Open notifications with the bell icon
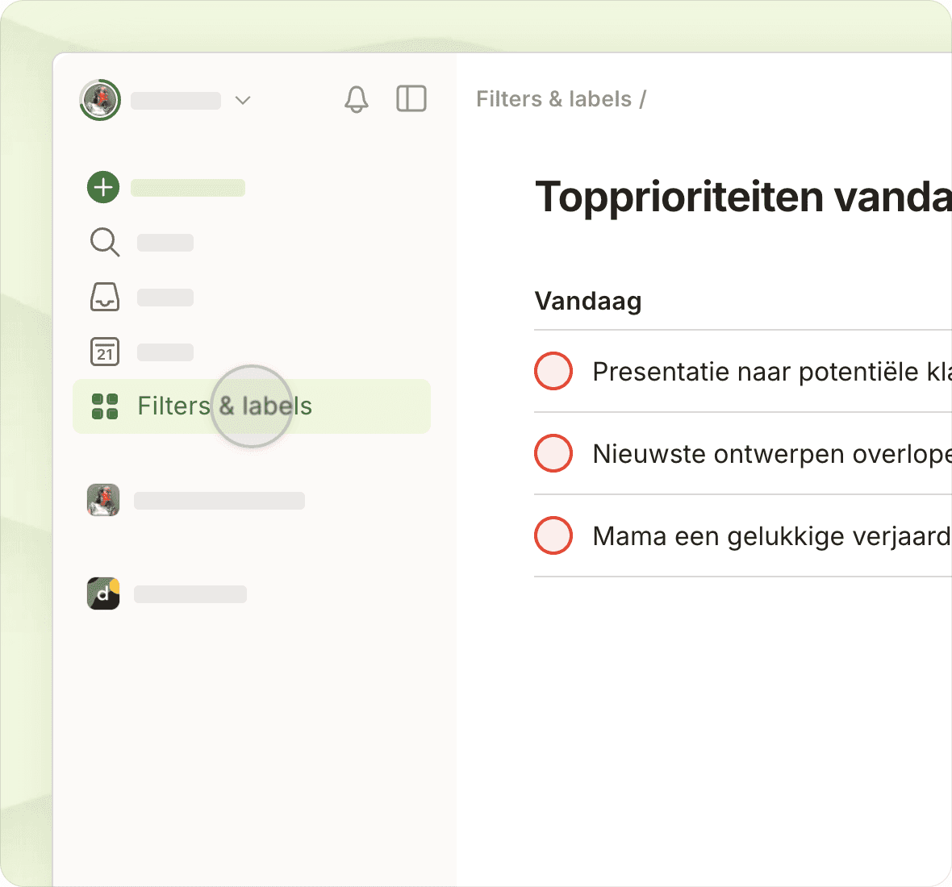 click(x=357, y=99)
